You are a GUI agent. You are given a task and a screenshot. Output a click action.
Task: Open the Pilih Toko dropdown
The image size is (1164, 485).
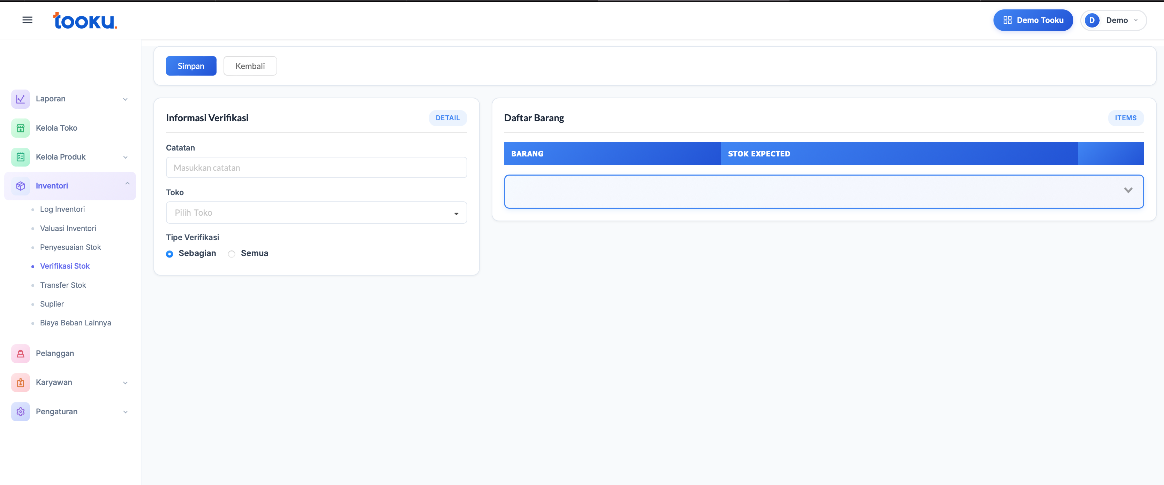point(316,213)
